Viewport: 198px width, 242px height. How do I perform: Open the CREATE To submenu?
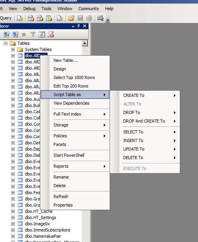(x=145, y=95)
